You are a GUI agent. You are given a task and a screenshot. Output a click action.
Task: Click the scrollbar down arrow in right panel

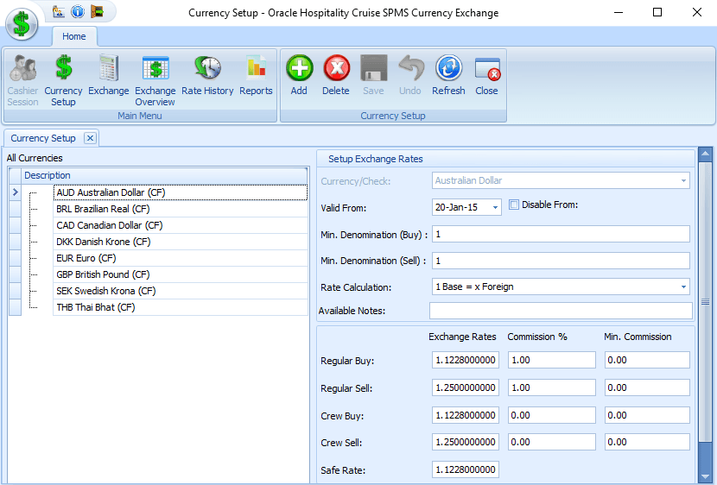[705, 476]
